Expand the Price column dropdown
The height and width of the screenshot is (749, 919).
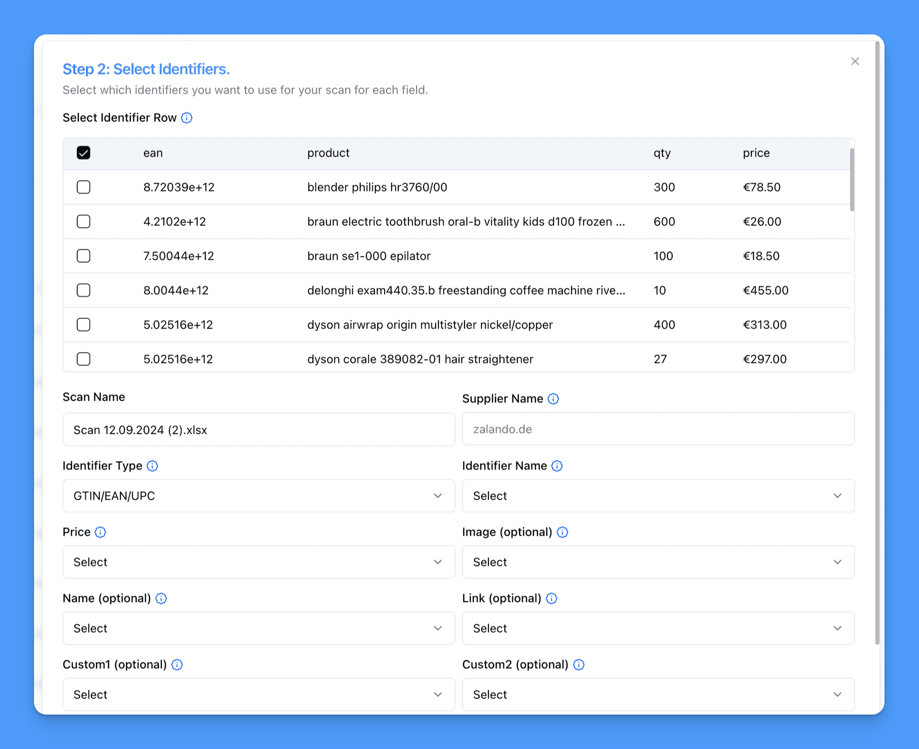[259, 562]
